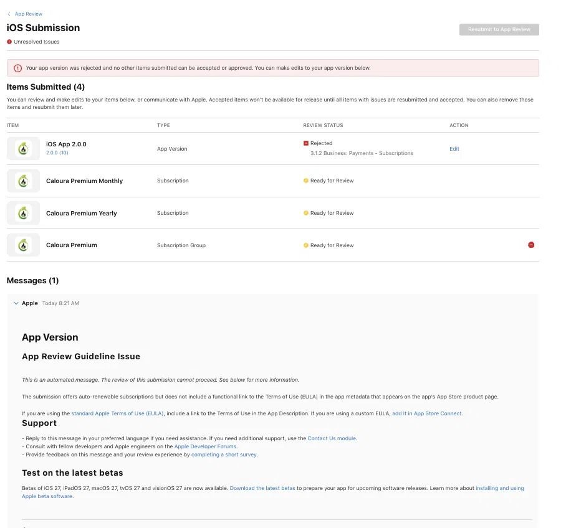Screen dimensions: 561x528
Task: Click iOS App 2.0.0 item title
Action: pos(66,144)
